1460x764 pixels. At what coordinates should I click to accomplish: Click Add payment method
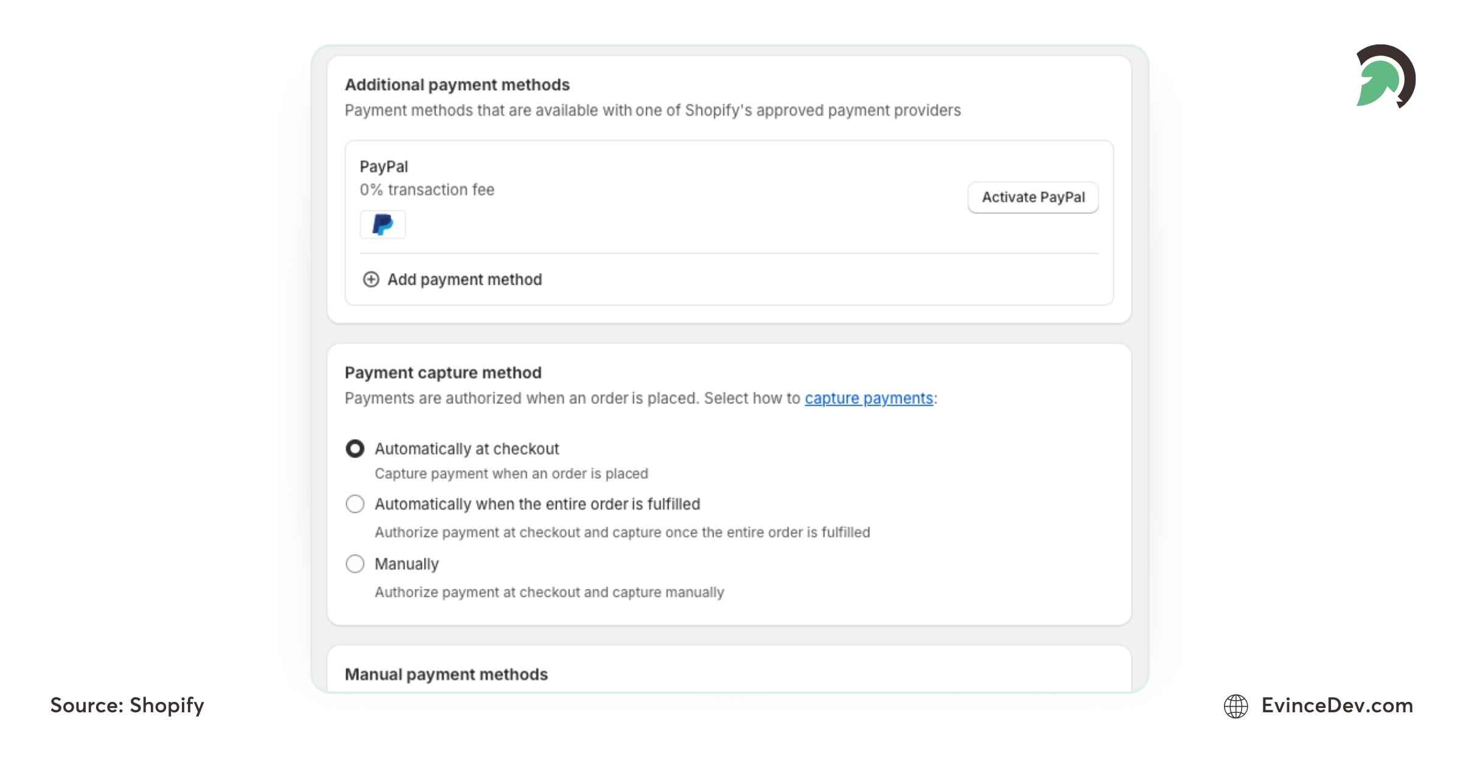[x=464, y=280]
